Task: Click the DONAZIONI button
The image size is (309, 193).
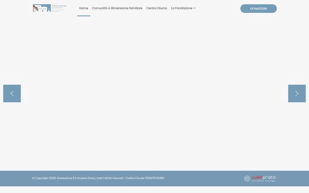Action: (258, 9)
